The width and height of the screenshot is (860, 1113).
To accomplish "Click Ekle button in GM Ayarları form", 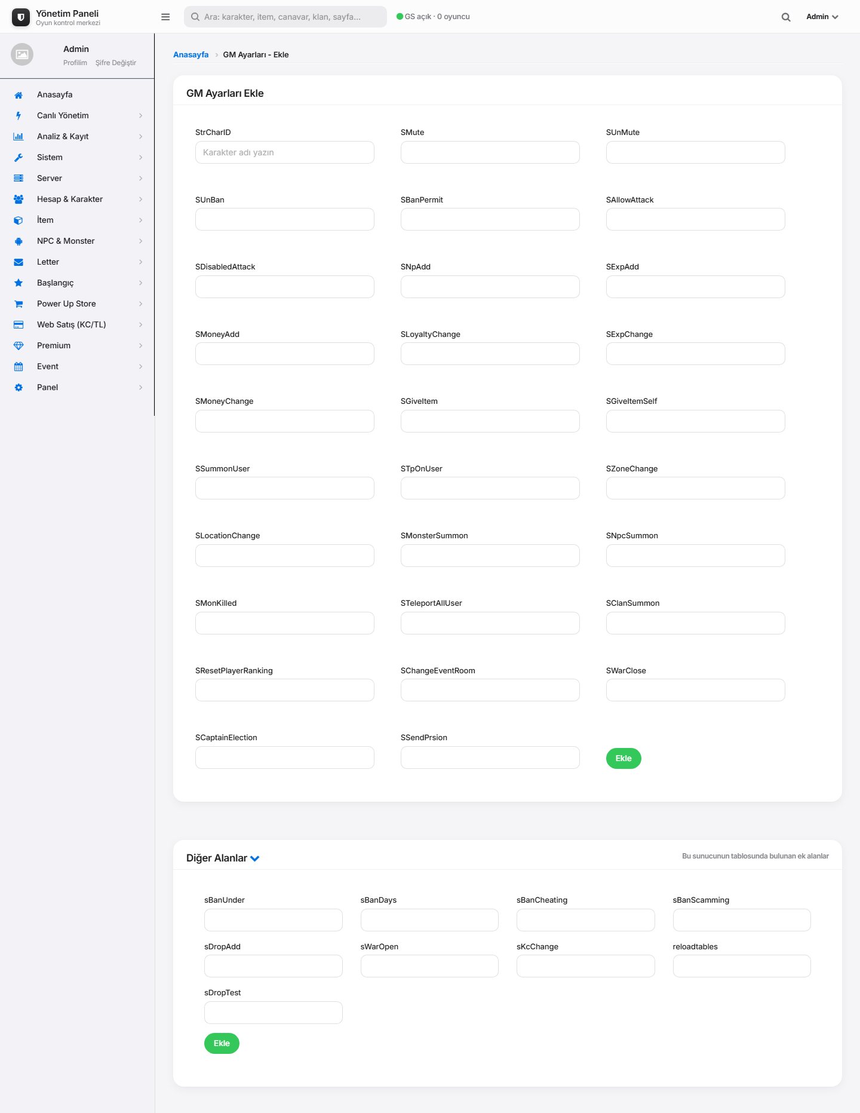I will coord(623,759).
